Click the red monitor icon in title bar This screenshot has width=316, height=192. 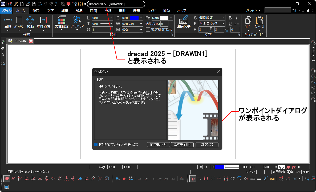tap(69, 4)
